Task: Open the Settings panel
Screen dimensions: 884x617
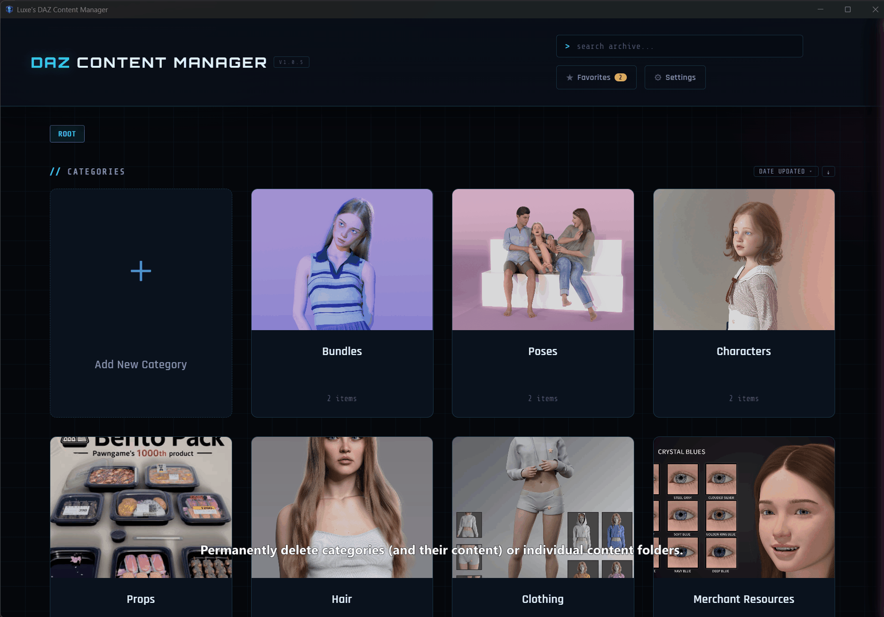Action: [675, 78]
